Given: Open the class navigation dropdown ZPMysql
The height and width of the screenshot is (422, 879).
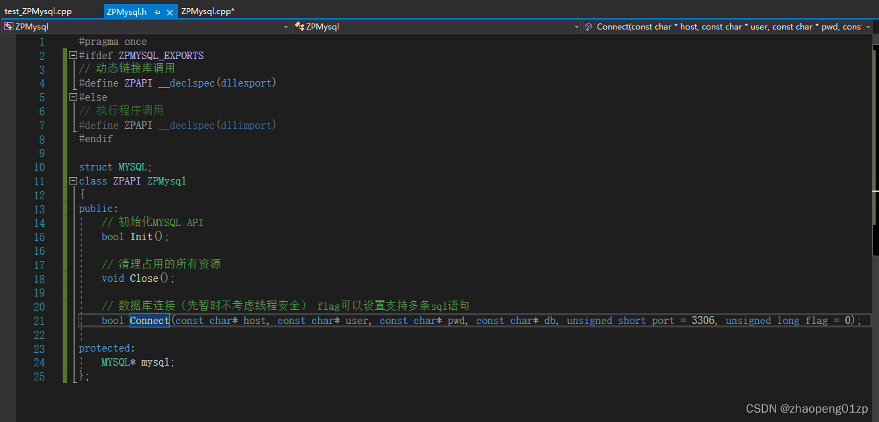Looking at the screenshot, I should pos(436,26).
